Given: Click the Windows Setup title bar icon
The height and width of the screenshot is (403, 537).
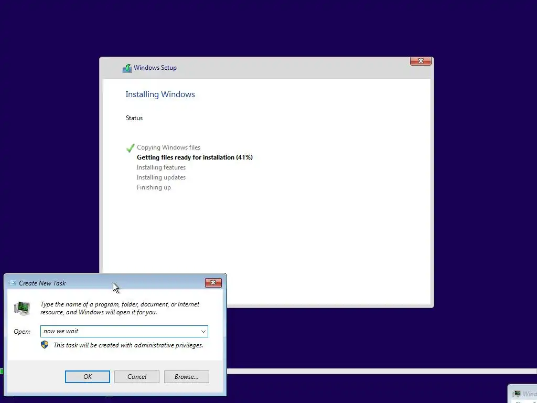Looking at the screenshot, I should 127,68.
